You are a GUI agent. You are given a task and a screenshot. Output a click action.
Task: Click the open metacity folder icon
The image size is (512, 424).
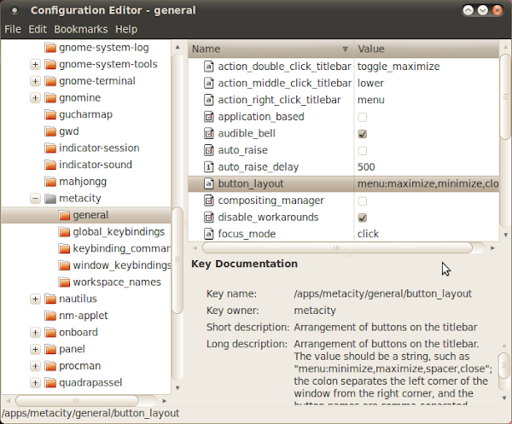[x=50, y=199]
